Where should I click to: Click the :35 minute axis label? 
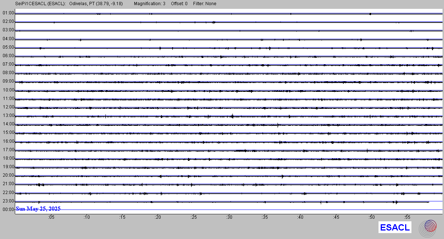coord(265,218)
